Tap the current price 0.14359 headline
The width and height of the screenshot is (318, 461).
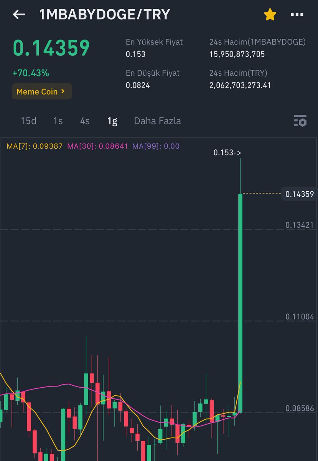coord(51,48)
